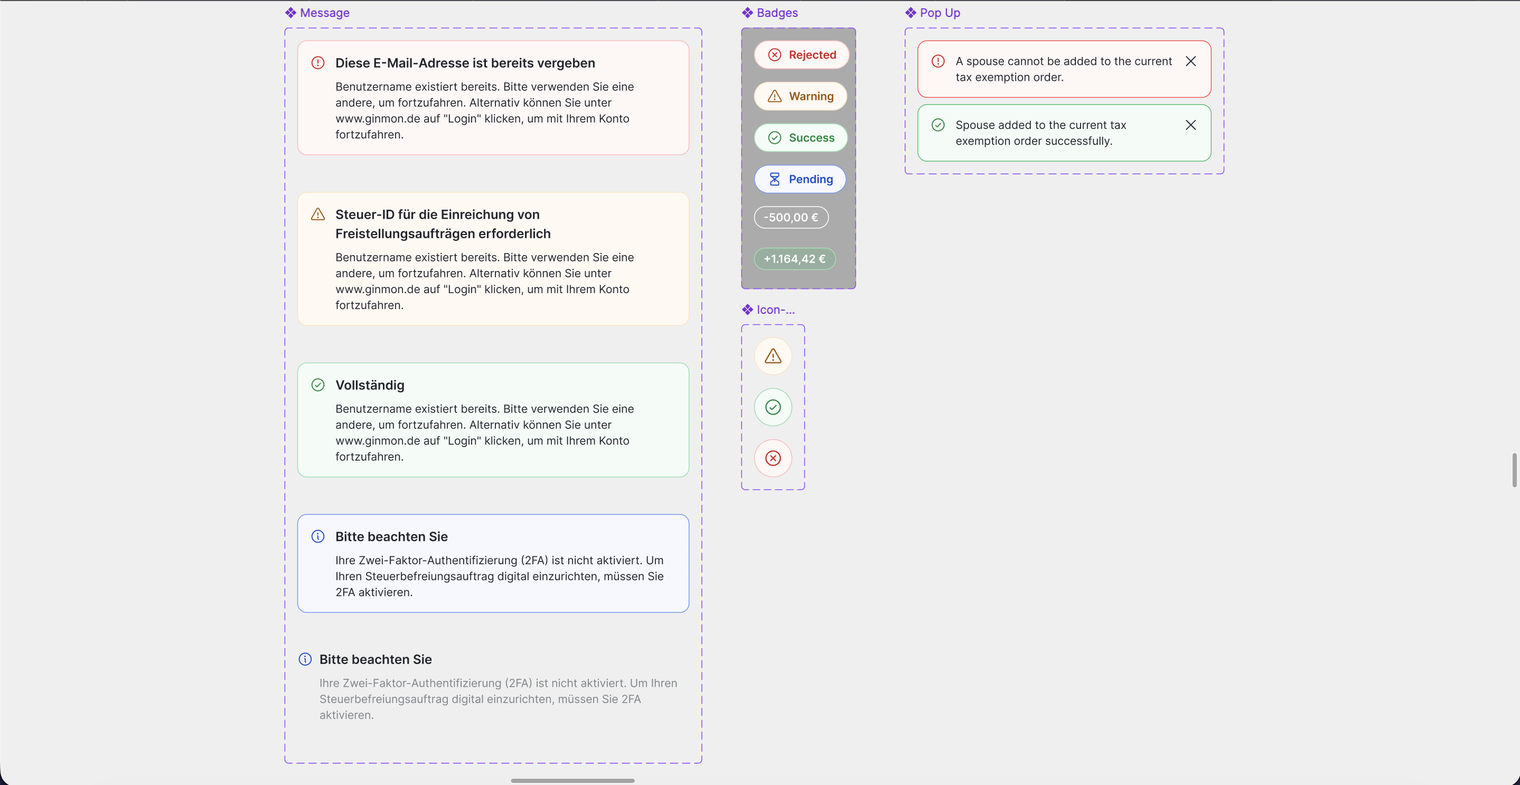
Task: Select the Warning badge label
Action: (811, 96)
